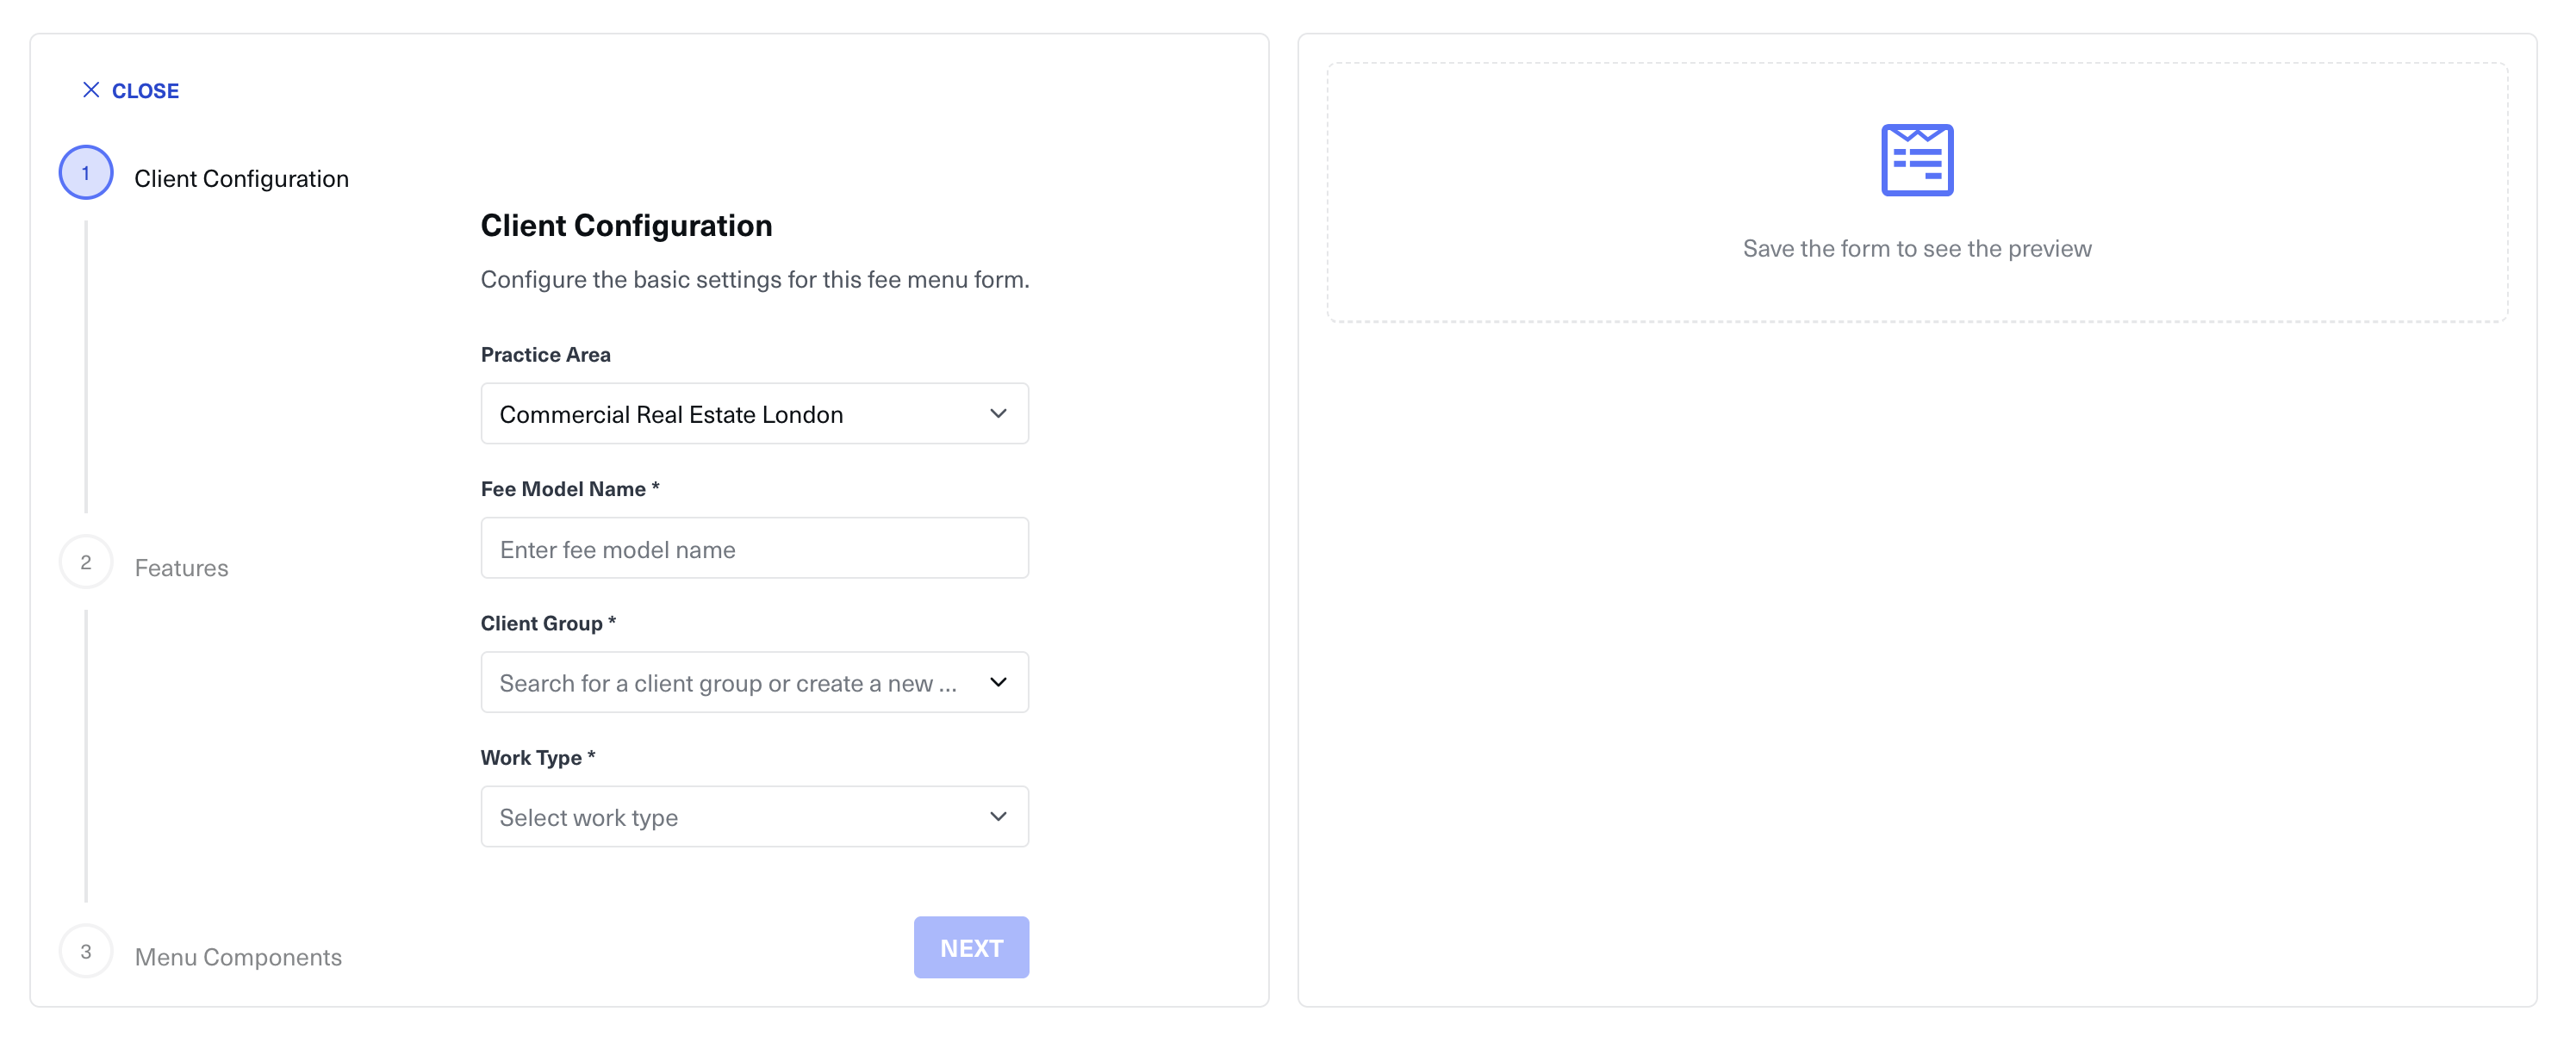Click the form preview placeholder icon
The height and width of the screenshot is (1049, 2576).
(1916, 160)
